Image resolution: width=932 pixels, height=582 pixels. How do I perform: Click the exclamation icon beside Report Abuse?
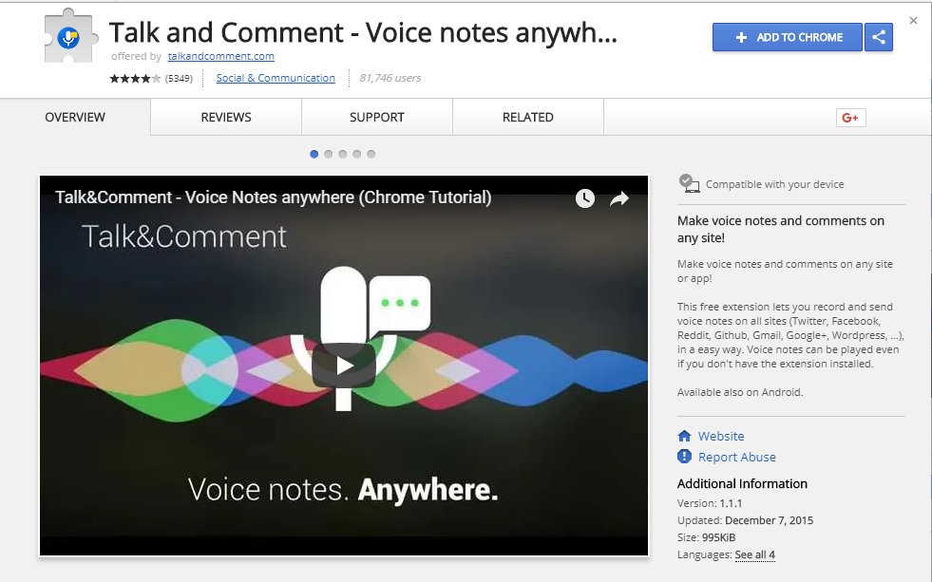684,456
